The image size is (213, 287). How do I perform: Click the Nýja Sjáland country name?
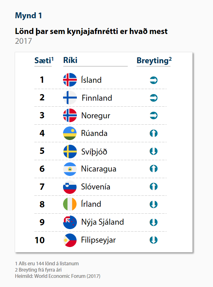103,222
